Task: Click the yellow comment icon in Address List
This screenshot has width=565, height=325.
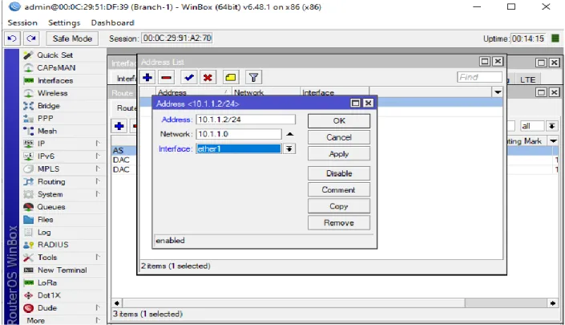Action: (x=231, y=77)
